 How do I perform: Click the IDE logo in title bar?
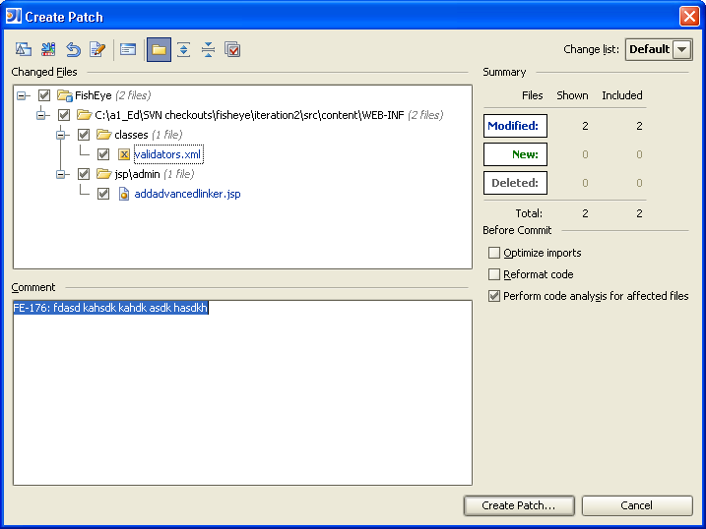point(14,16)
